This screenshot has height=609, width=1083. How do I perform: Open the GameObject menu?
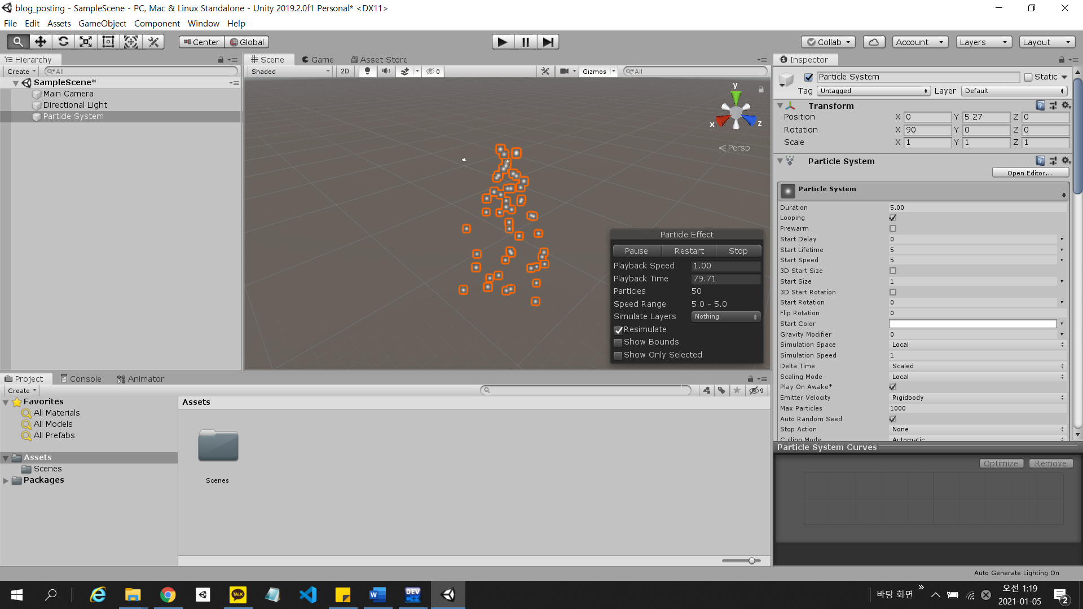[102, 24]
